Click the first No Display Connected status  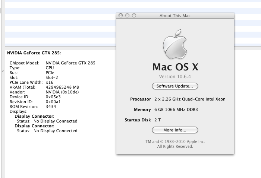(x=56, y=121)
